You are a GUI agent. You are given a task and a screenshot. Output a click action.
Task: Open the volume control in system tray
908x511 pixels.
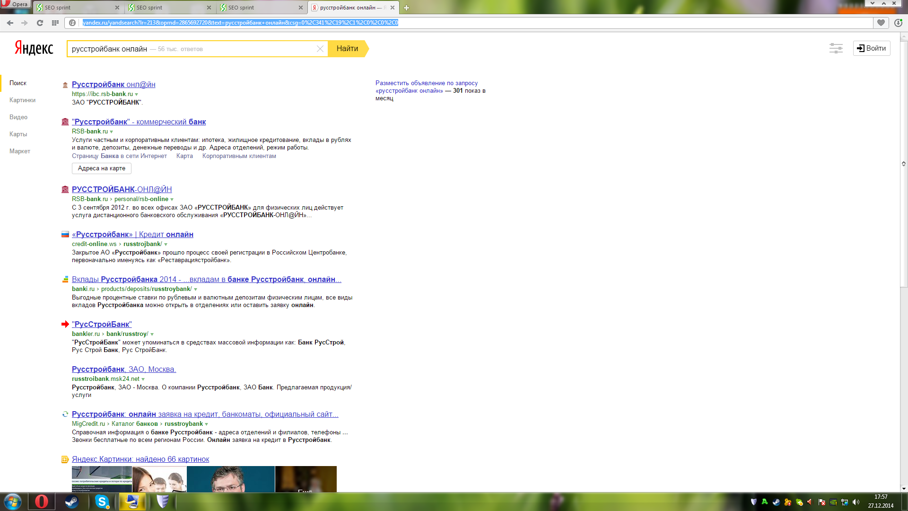(856, 502)
